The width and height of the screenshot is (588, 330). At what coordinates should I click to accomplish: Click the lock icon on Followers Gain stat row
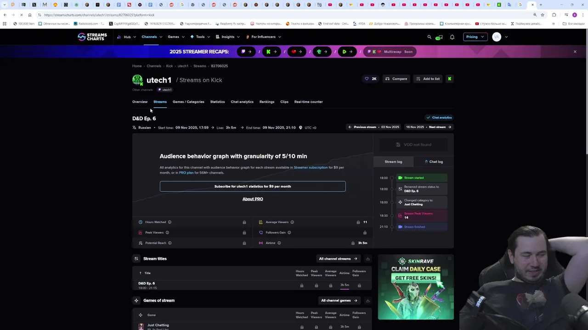click(365, 232)
